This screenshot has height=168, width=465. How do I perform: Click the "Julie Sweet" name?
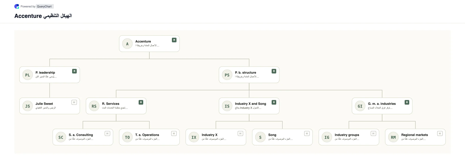tap(44, 104)
